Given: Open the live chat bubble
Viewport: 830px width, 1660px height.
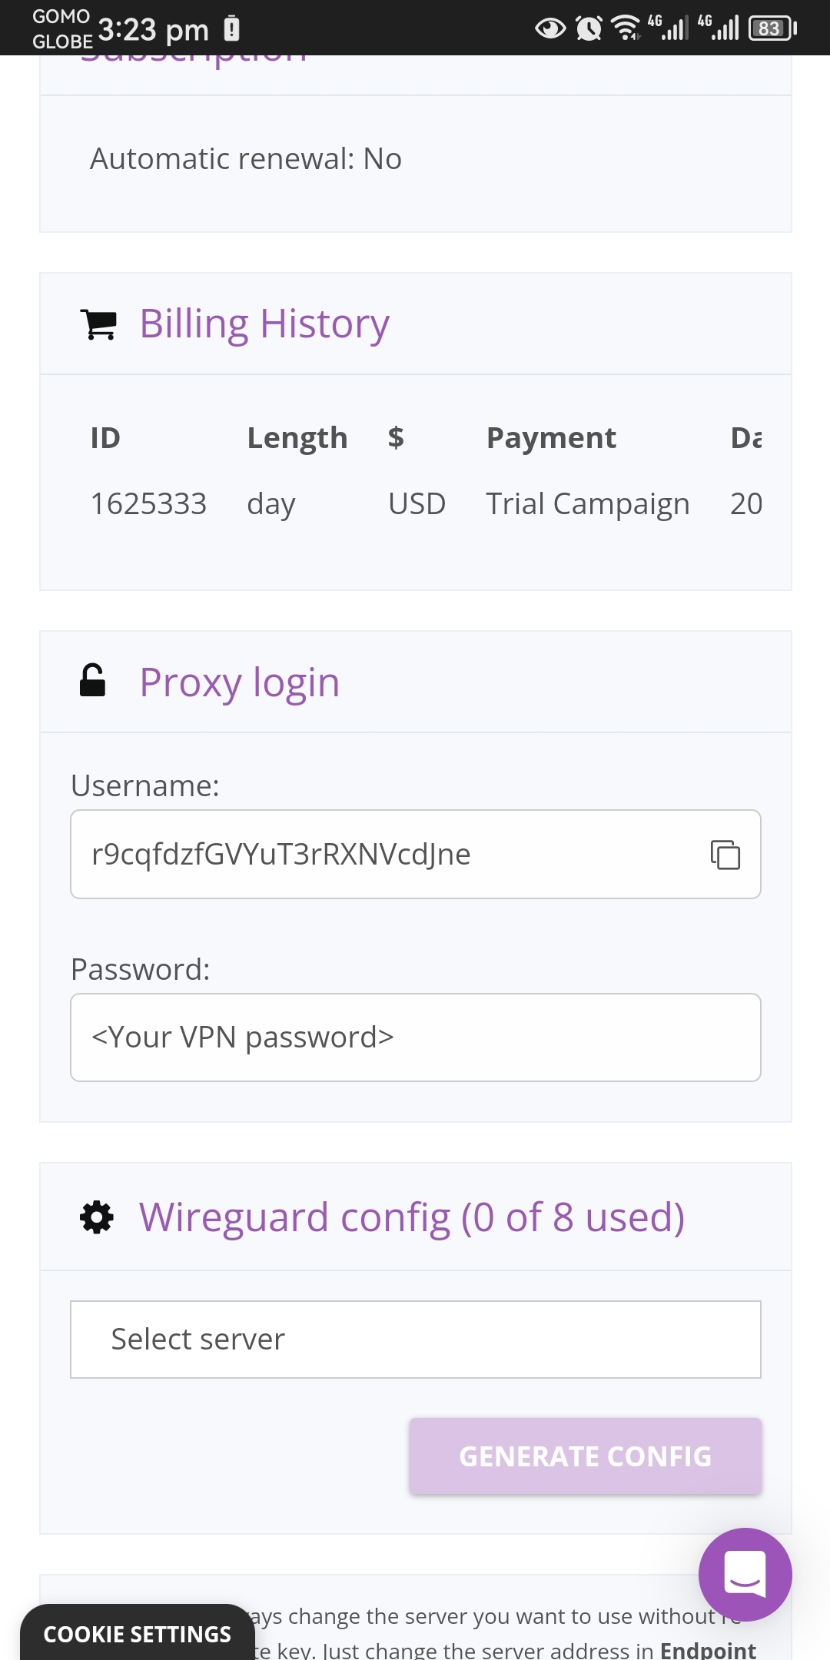Looking at the screenshot, I should pyautogui.click(x=745, y=1575).
